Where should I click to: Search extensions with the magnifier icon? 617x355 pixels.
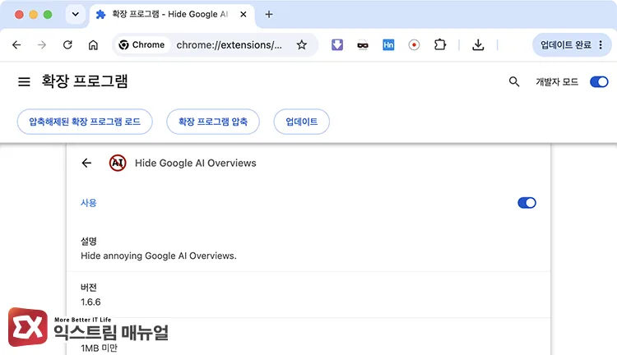(x=514, y=82)
